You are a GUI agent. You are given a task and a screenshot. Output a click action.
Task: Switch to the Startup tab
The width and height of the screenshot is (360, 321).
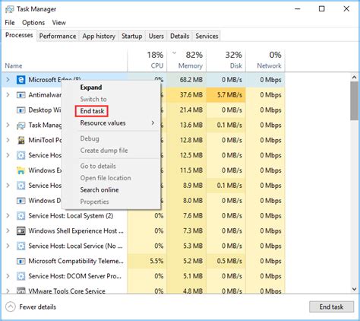(132, 37)
